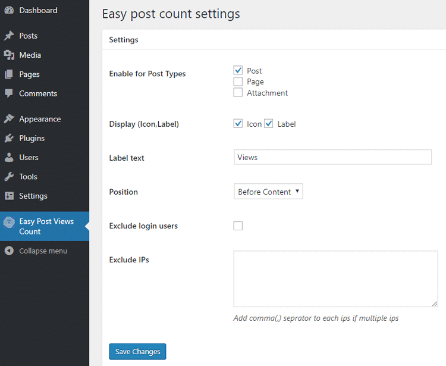Image resolution: width=446 pixels, height=366 pixels.
Task: Click the Save Changes button
Action: [137, 352]
